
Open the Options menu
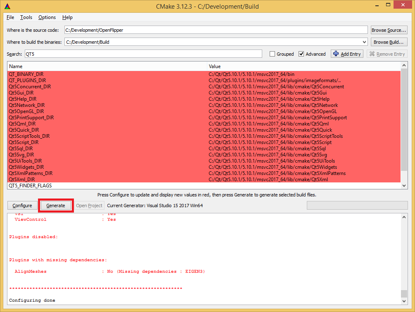(x=47, y=17)
